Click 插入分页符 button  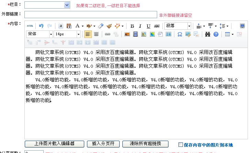click(103, 144)
